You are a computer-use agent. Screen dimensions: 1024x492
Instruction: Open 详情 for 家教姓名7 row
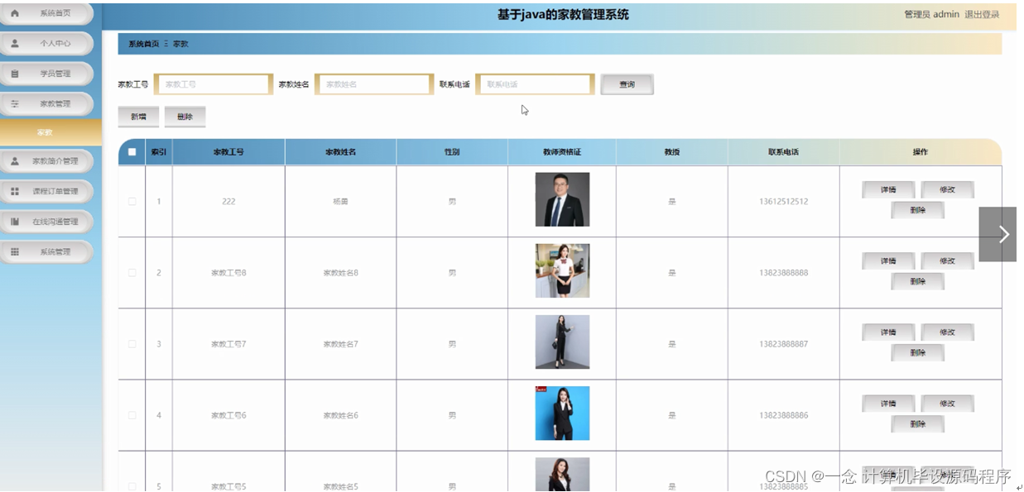[888, 332]
